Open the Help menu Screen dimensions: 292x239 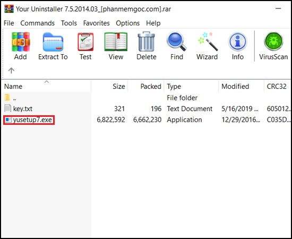pyautogui.click(x=153, y=23)
